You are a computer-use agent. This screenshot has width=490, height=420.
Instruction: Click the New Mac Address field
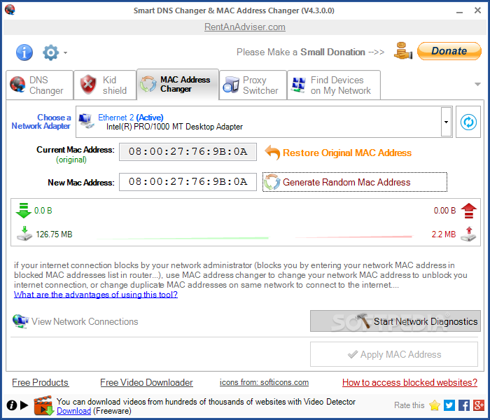[x=188, y=182]
